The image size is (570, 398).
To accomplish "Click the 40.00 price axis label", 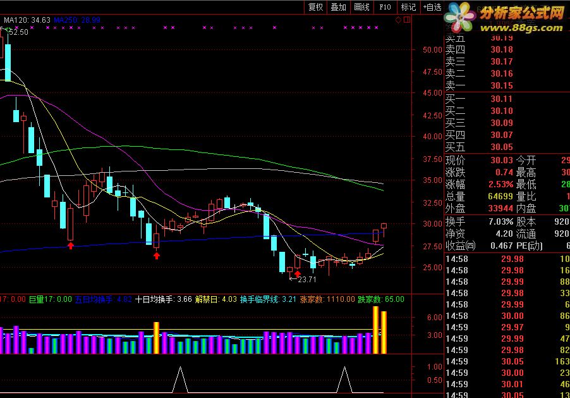I will tap(432, 137).
